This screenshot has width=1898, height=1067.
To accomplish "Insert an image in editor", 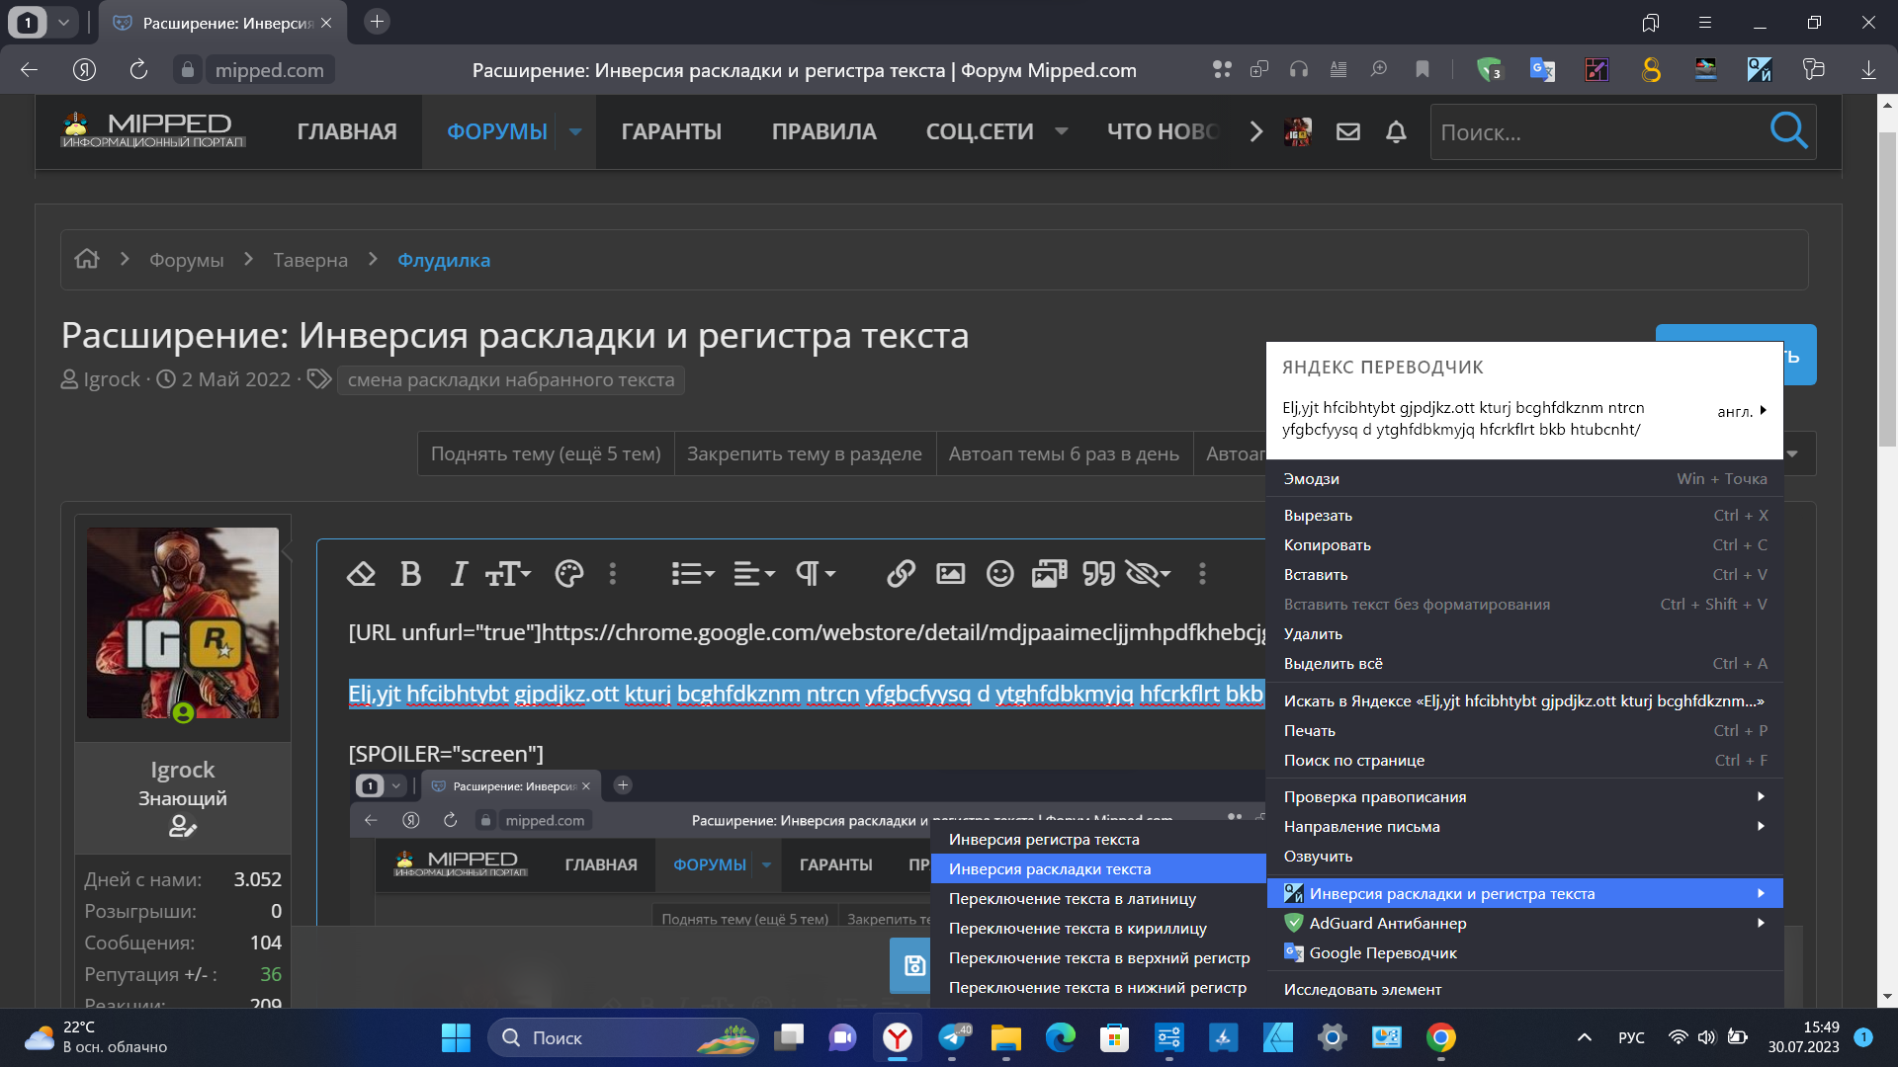I will click(x=950, y=574).
